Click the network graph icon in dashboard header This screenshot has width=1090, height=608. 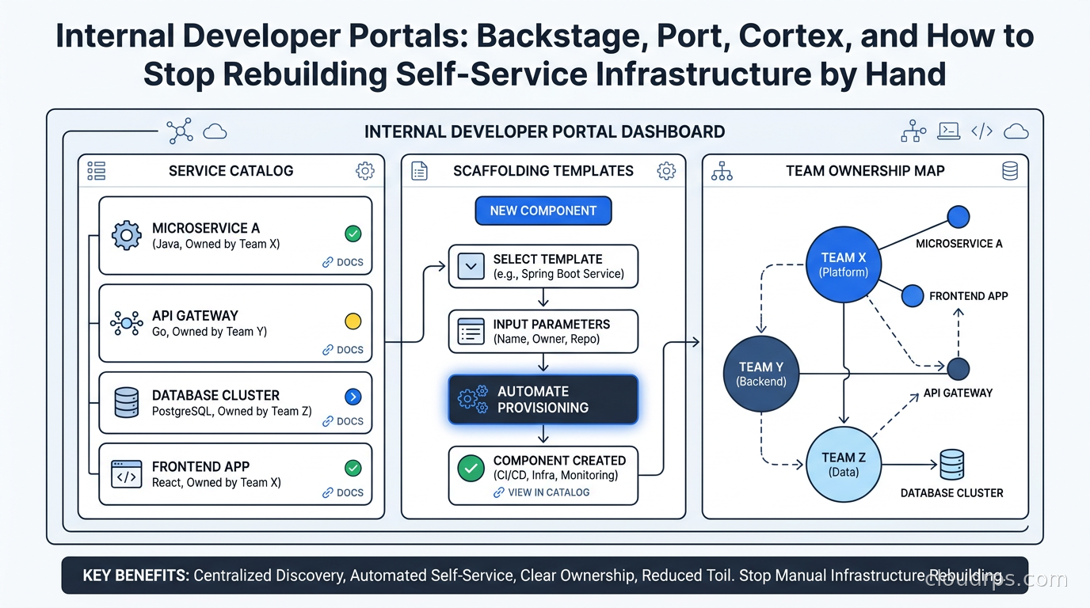180,131
